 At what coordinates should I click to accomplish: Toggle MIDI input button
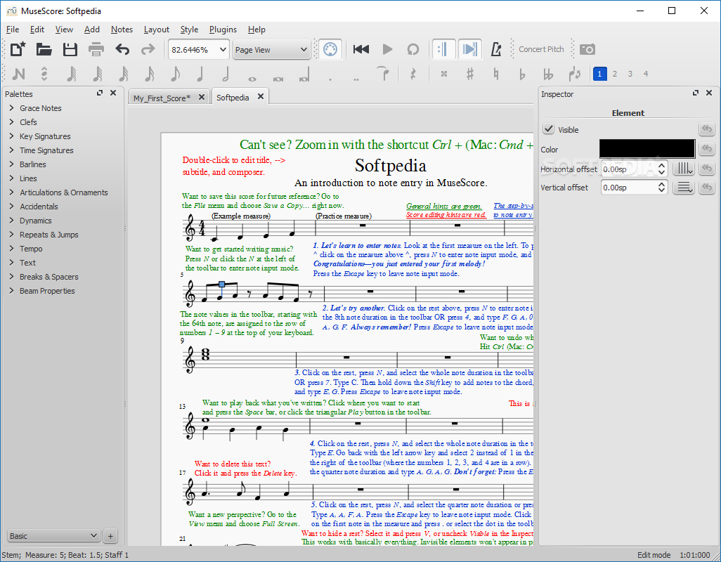pyautogui.click(x=330, y=49)
